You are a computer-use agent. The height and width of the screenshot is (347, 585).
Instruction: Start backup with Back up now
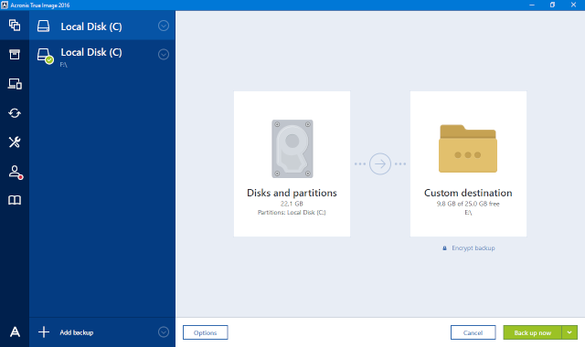pos(532,332)
